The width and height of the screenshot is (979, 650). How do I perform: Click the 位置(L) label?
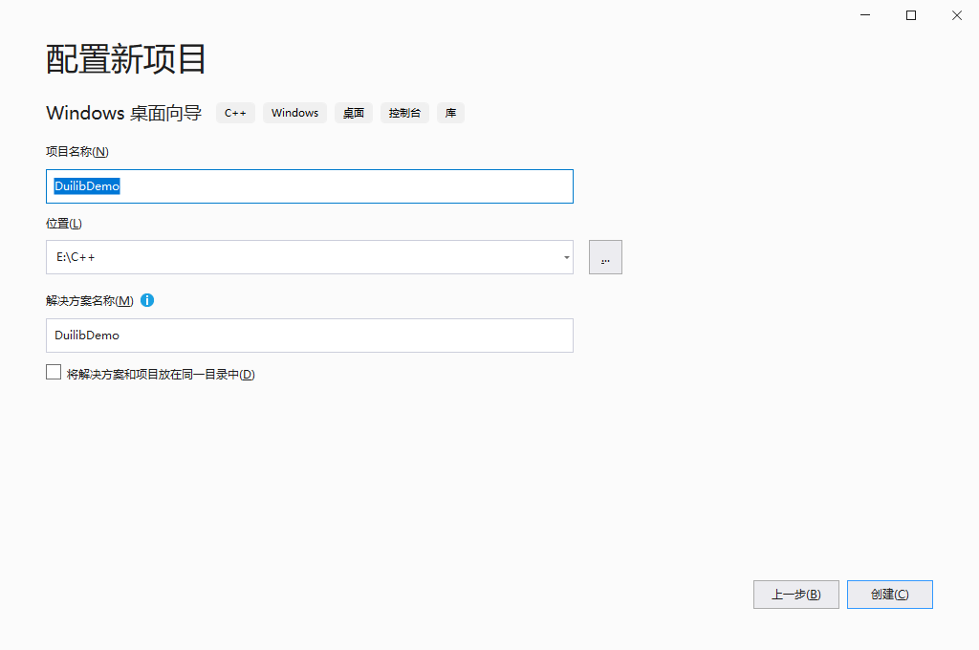pyautogui.click(x=64, y=224)
